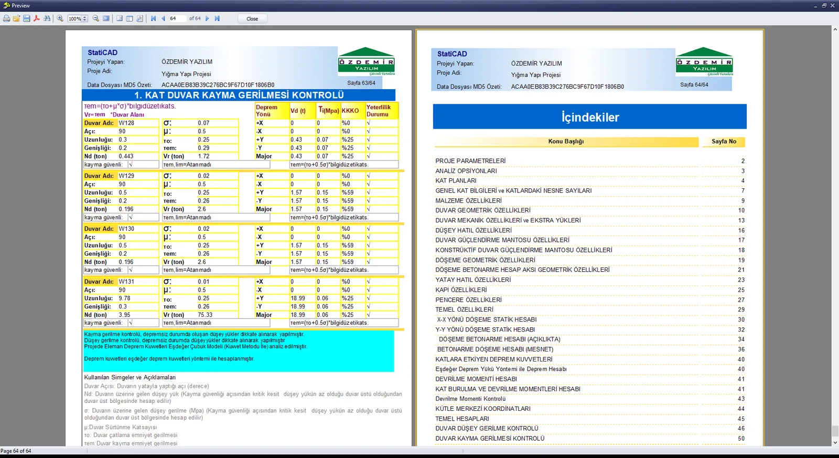Open Find with the binoculars icon
839x458 pixels.
(47, 18)
